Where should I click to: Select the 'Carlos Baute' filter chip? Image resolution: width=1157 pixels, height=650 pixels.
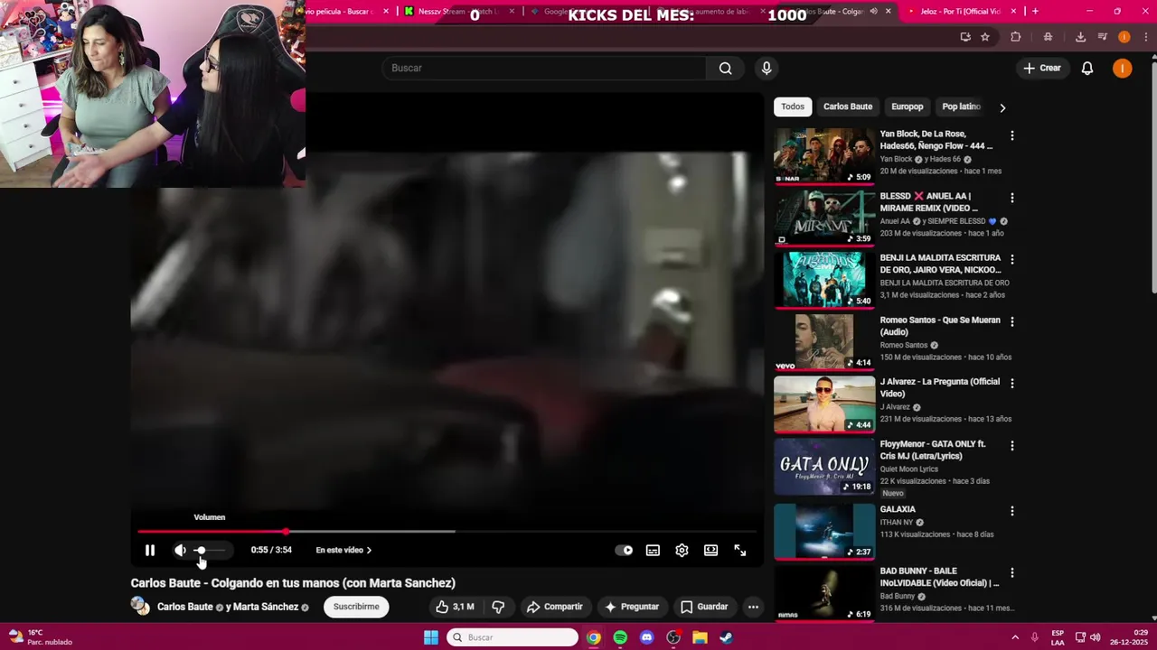(848, 107)
